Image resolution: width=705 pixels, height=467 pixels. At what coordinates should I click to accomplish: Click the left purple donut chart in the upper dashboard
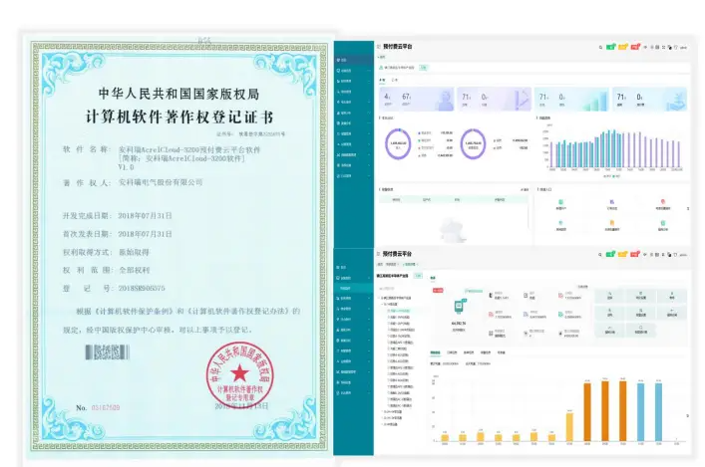point(398,143)
